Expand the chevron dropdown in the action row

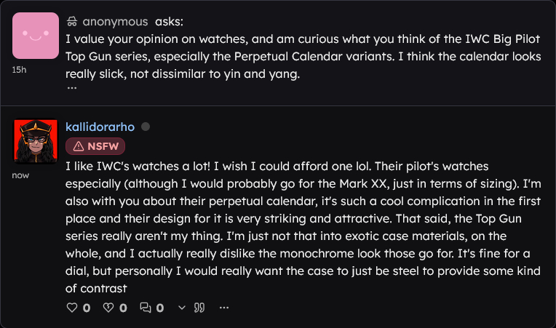point(182,308)
